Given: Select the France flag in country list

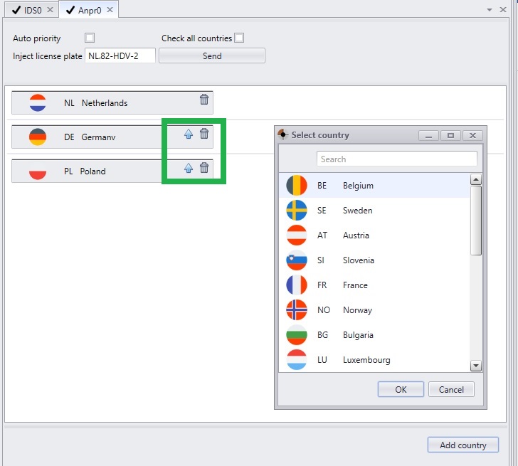Looking at the screenshot, I should click(x=296, y=285).
